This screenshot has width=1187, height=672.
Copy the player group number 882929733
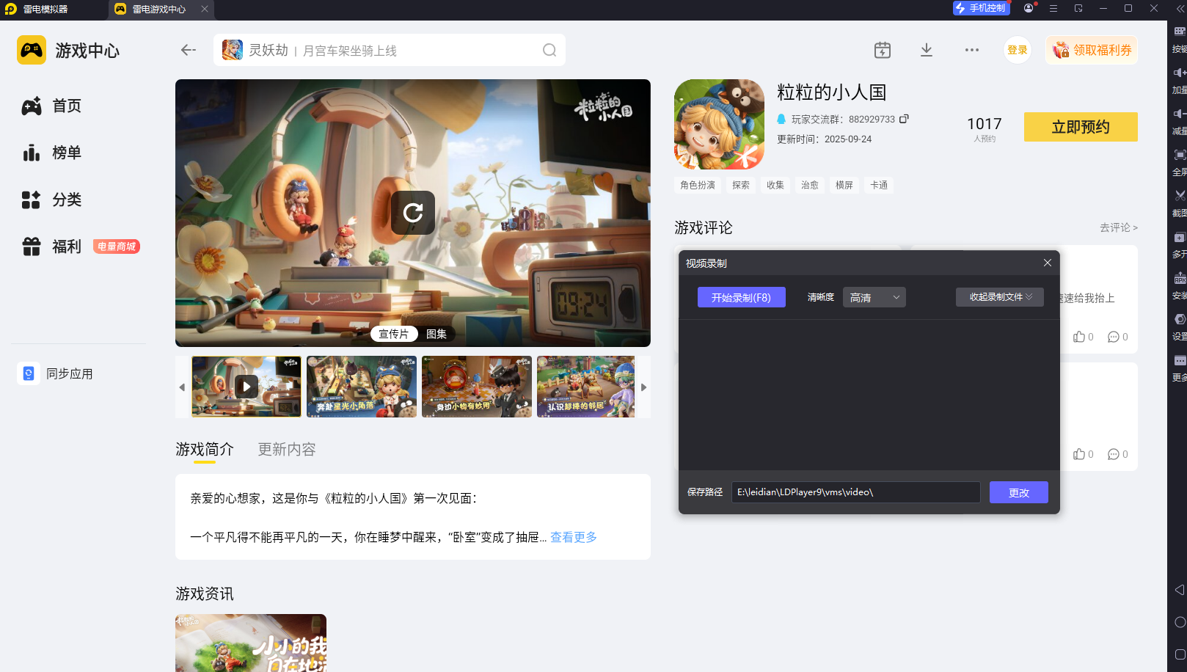pos(904,119)
